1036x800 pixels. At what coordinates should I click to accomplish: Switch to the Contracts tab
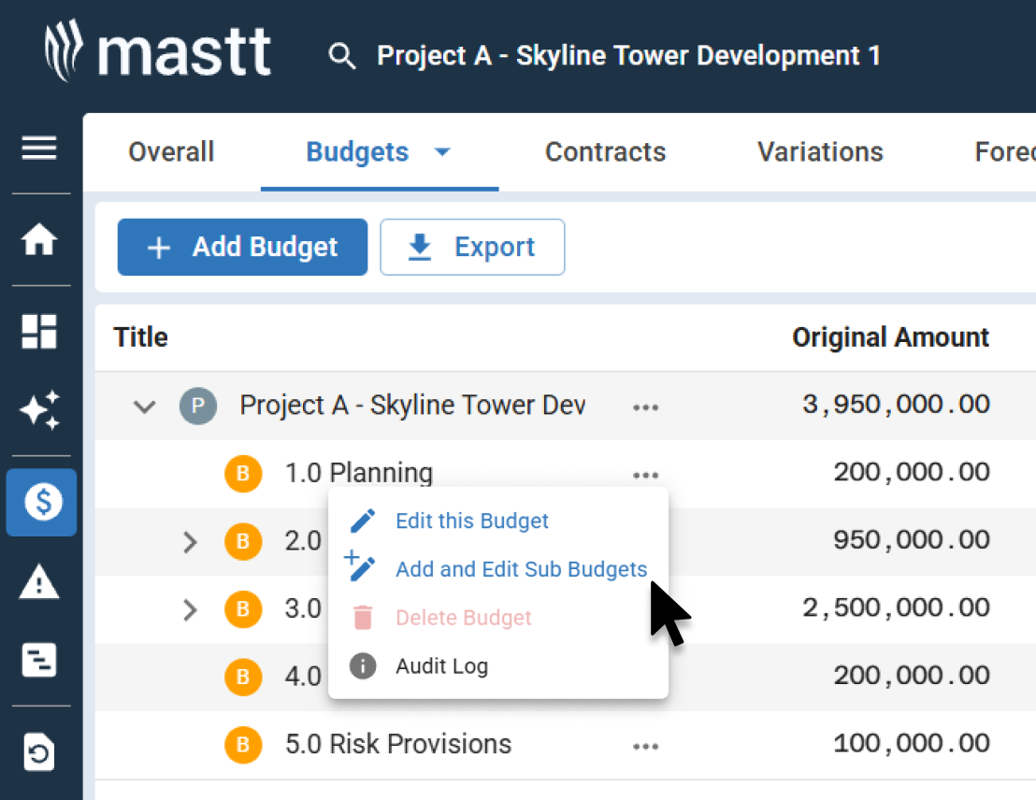605,151
